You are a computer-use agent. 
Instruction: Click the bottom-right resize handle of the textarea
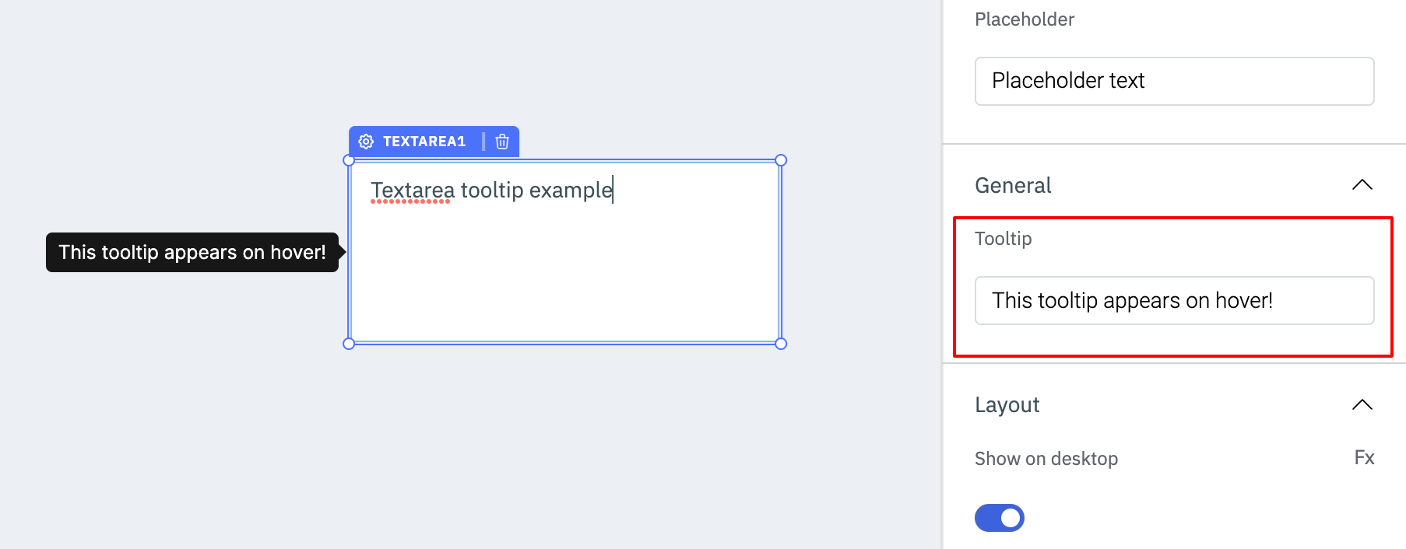point(781,344)
